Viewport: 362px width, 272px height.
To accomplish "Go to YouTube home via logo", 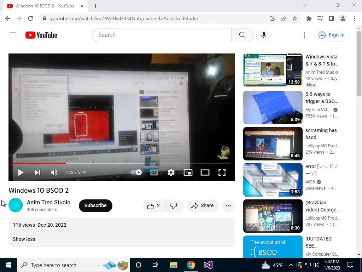I will coord(41,35).
